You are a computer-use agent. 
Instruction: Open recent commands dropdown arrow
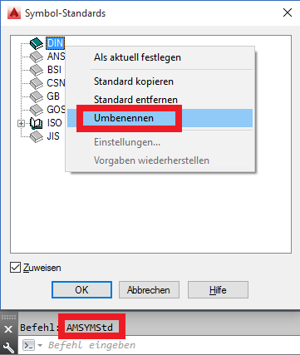(x=40, y=345)
